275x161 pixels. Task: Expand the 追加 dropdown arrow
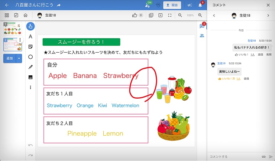tap(19, 59)
